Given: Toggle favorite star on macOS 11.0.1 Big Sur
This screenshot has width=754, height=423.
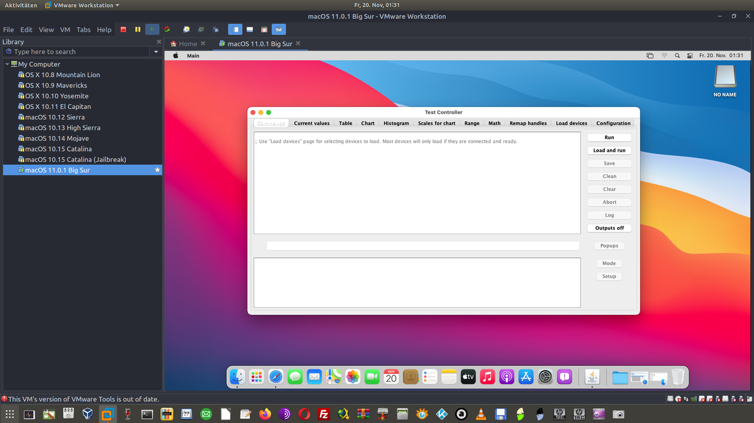Looking at the screenshot, I should 157,170.
